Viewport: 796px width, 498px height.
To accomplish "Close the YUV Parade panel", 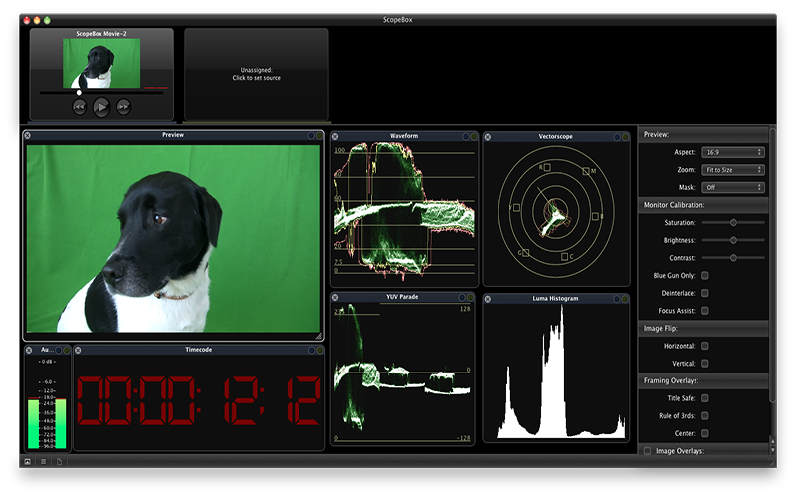I will pos(335,297).
